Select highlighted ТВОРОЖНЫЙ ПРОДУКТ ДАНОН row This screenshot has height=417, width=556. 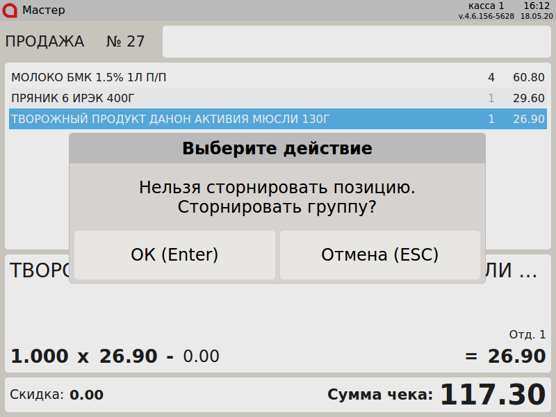(208, 119)
